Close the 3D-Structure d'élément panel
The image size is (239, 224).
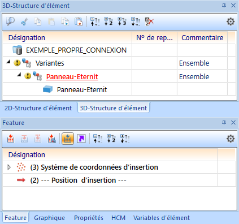click(x=233, y=6)
